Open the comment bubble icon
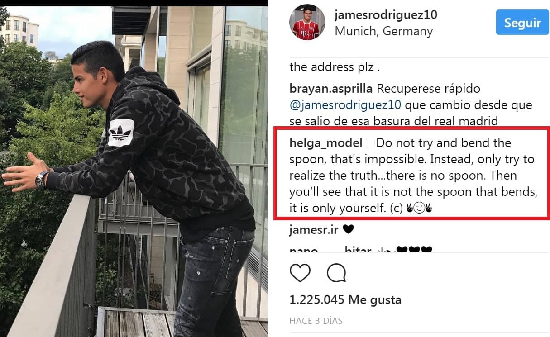The width and height of the screenshot is (550, 337). (x=336, y=273)
